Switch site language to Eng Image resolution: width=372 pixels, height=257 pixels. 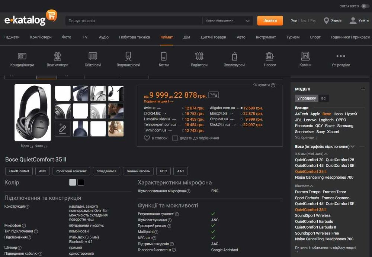pyautogui.click(x=304, y=20)
